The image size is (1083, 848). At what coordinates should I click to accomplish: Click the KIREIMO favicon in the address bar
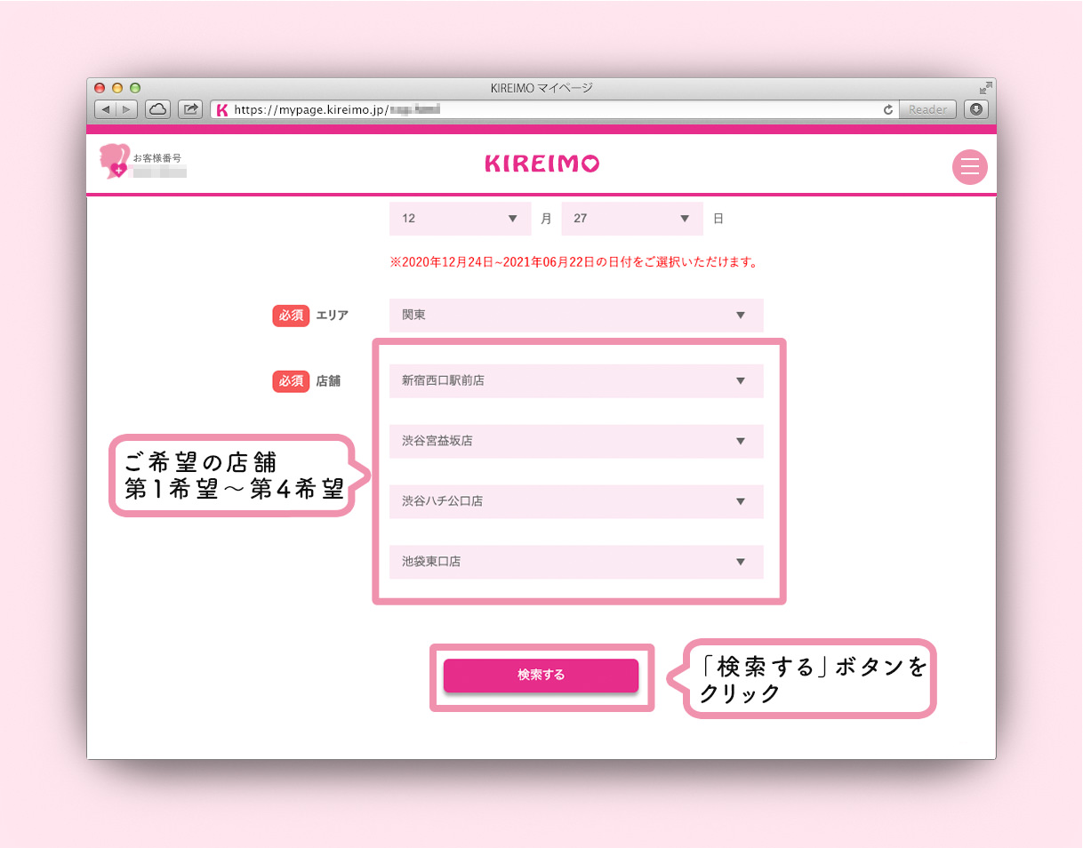(x=222, y=110)
